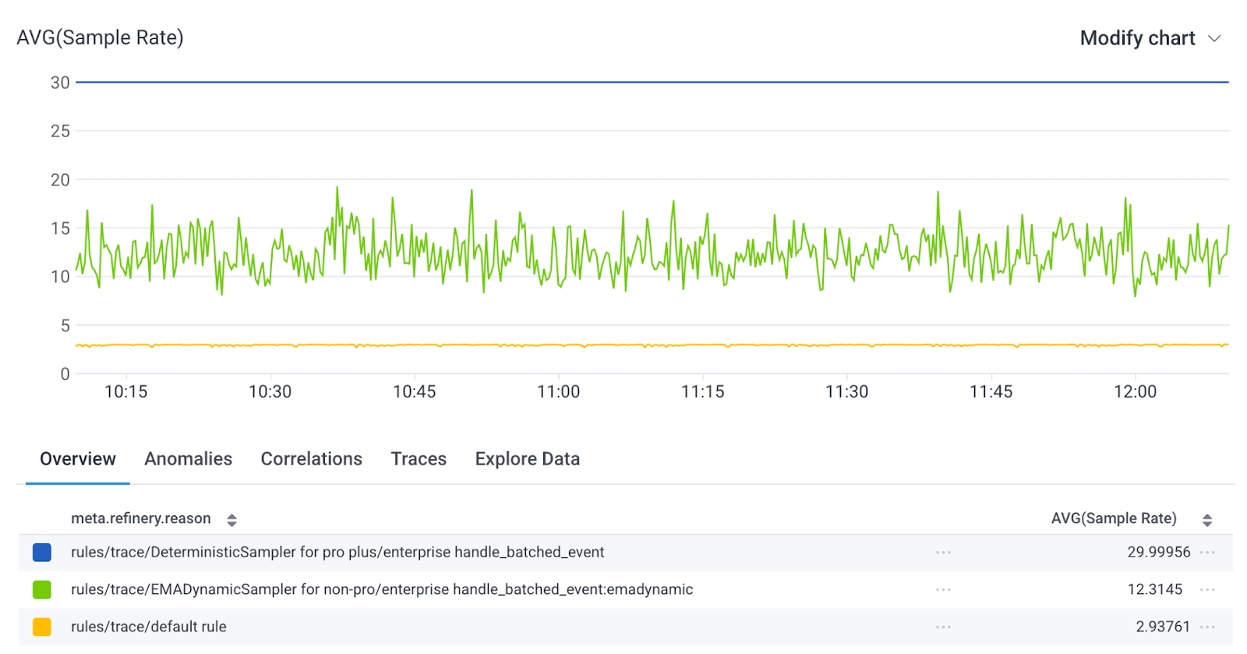Image resolution: width=1247 pixels, height=654 pixels.
Task: Select the rules/trace/default rule row
Action: click(x=149, y=627)
